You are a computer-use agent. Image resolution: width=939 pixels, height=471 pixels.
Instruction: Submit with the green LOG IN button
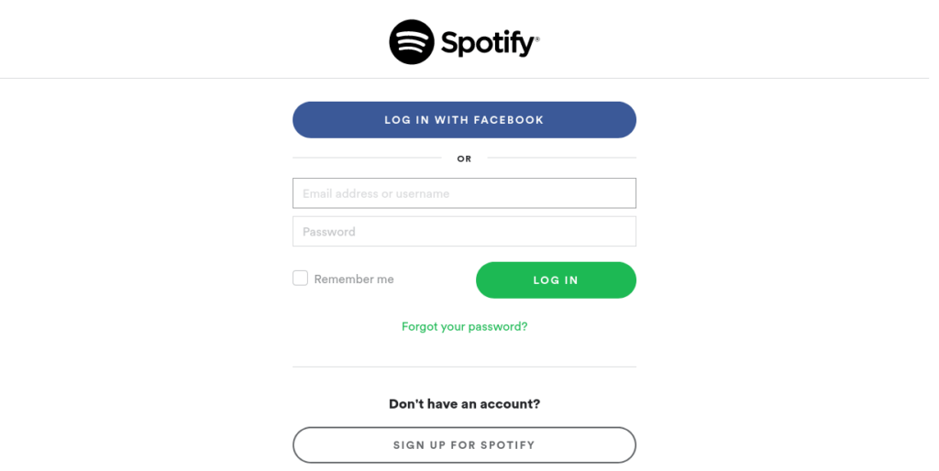(556, 280)
